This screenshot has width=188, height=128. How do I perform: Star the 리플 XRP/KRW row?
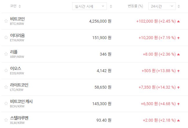point(6,54)
